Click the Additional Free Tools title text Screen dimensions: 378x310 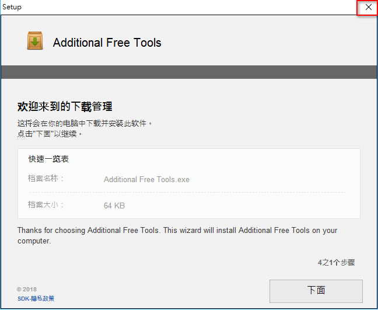[x=107, y=43]
